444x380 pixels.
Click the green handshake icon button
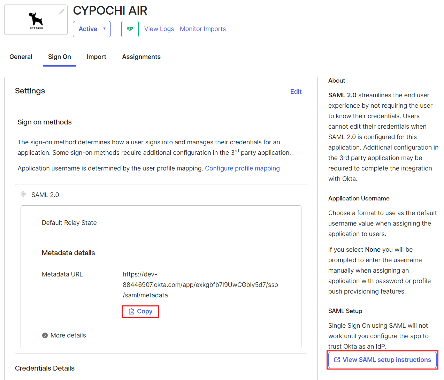[x=130, y=29]
